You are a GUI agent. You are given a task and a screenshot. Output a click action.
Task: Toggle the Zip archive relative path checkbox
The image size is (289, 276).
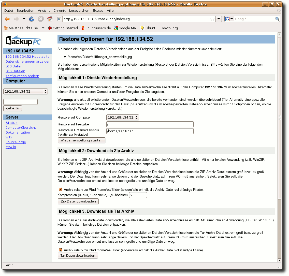point(61,189)
